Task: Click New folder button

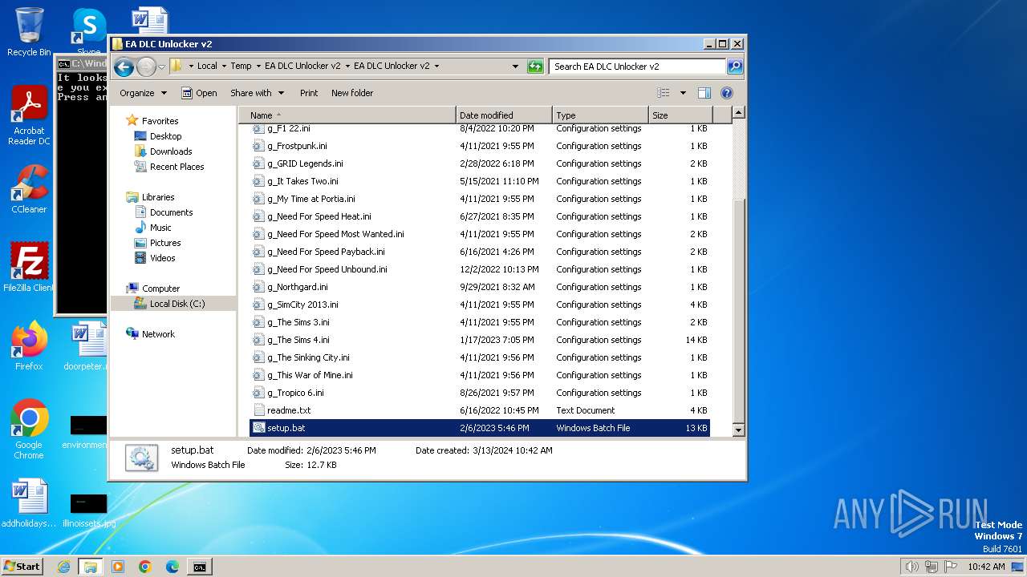Action: 352,93
